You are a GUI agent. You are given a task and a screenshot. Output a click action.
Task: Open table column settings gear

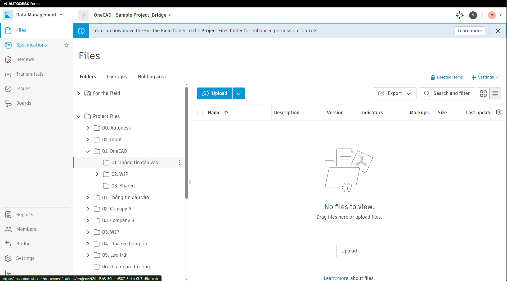(499, 112)
